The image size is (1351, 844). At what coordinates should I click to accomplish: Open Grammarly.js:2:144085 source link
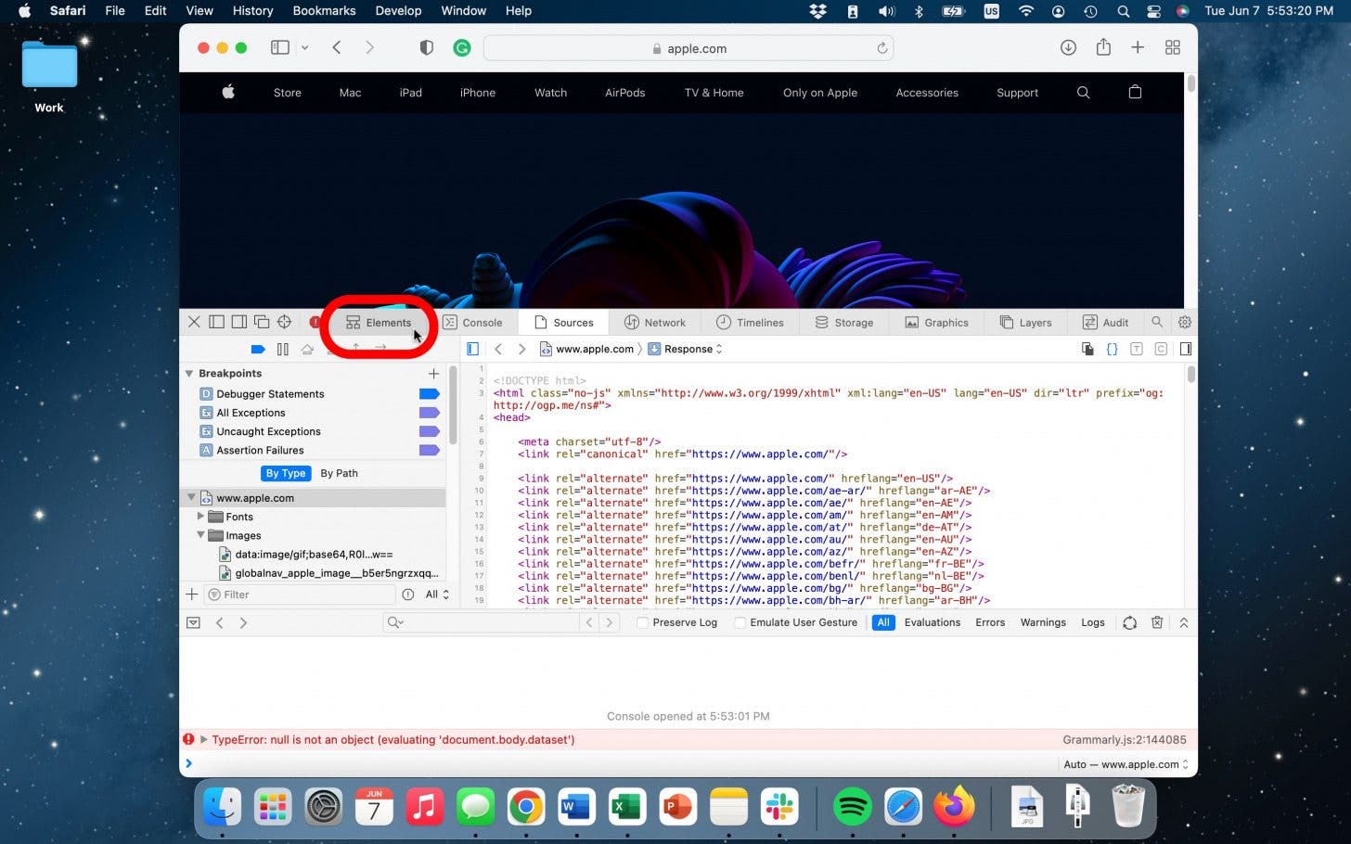tap(1125, 739)
